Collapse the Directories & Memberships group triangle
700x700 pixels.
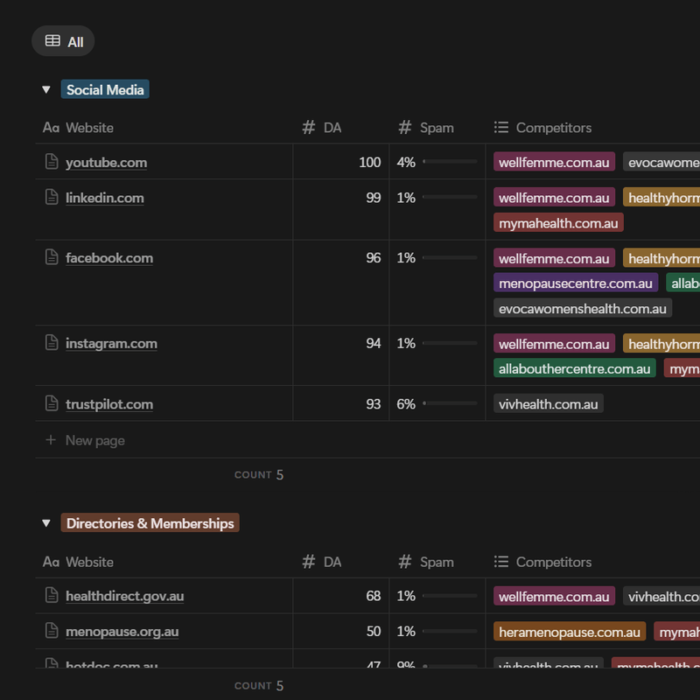[46, 523]
